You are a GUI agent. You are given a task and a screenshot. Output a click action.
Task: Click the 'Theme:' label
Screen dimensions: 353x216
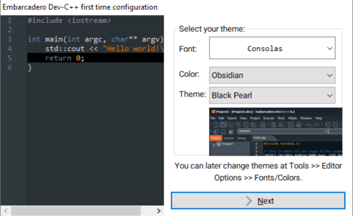[x=193, y=94]
